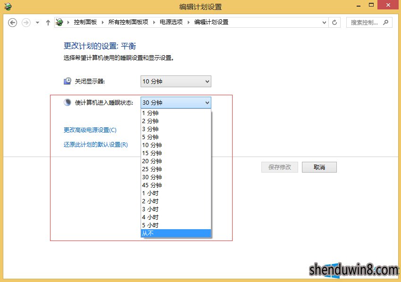Select 4 小时 option
The image size is (401, 282).
click(175, 217)
